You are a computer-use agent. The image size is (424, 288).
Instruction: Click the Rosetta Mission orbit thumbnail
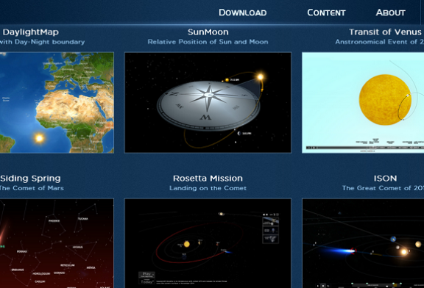click(208, 243)
